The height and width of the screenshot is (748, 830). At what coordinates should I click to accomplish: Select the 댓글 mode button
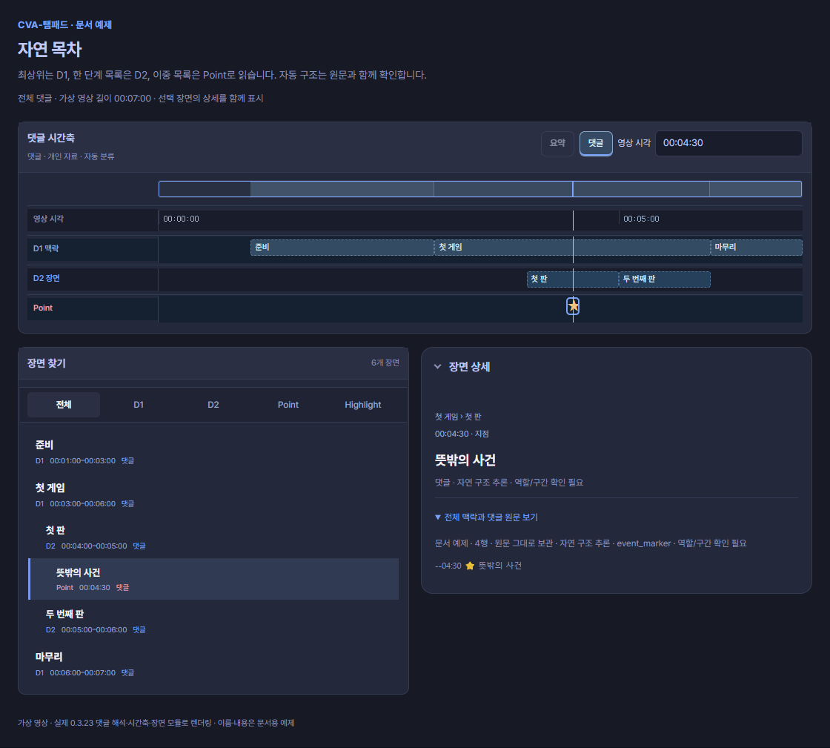point(596,144)
